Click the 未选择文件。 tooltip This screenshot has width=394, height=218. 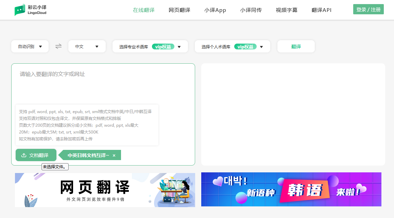tap(55, 167)
